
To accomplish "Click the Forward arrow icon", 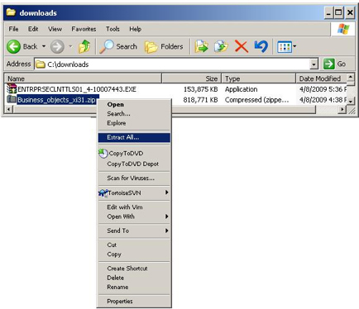I will pyautogui.click(x=57, y=46).
